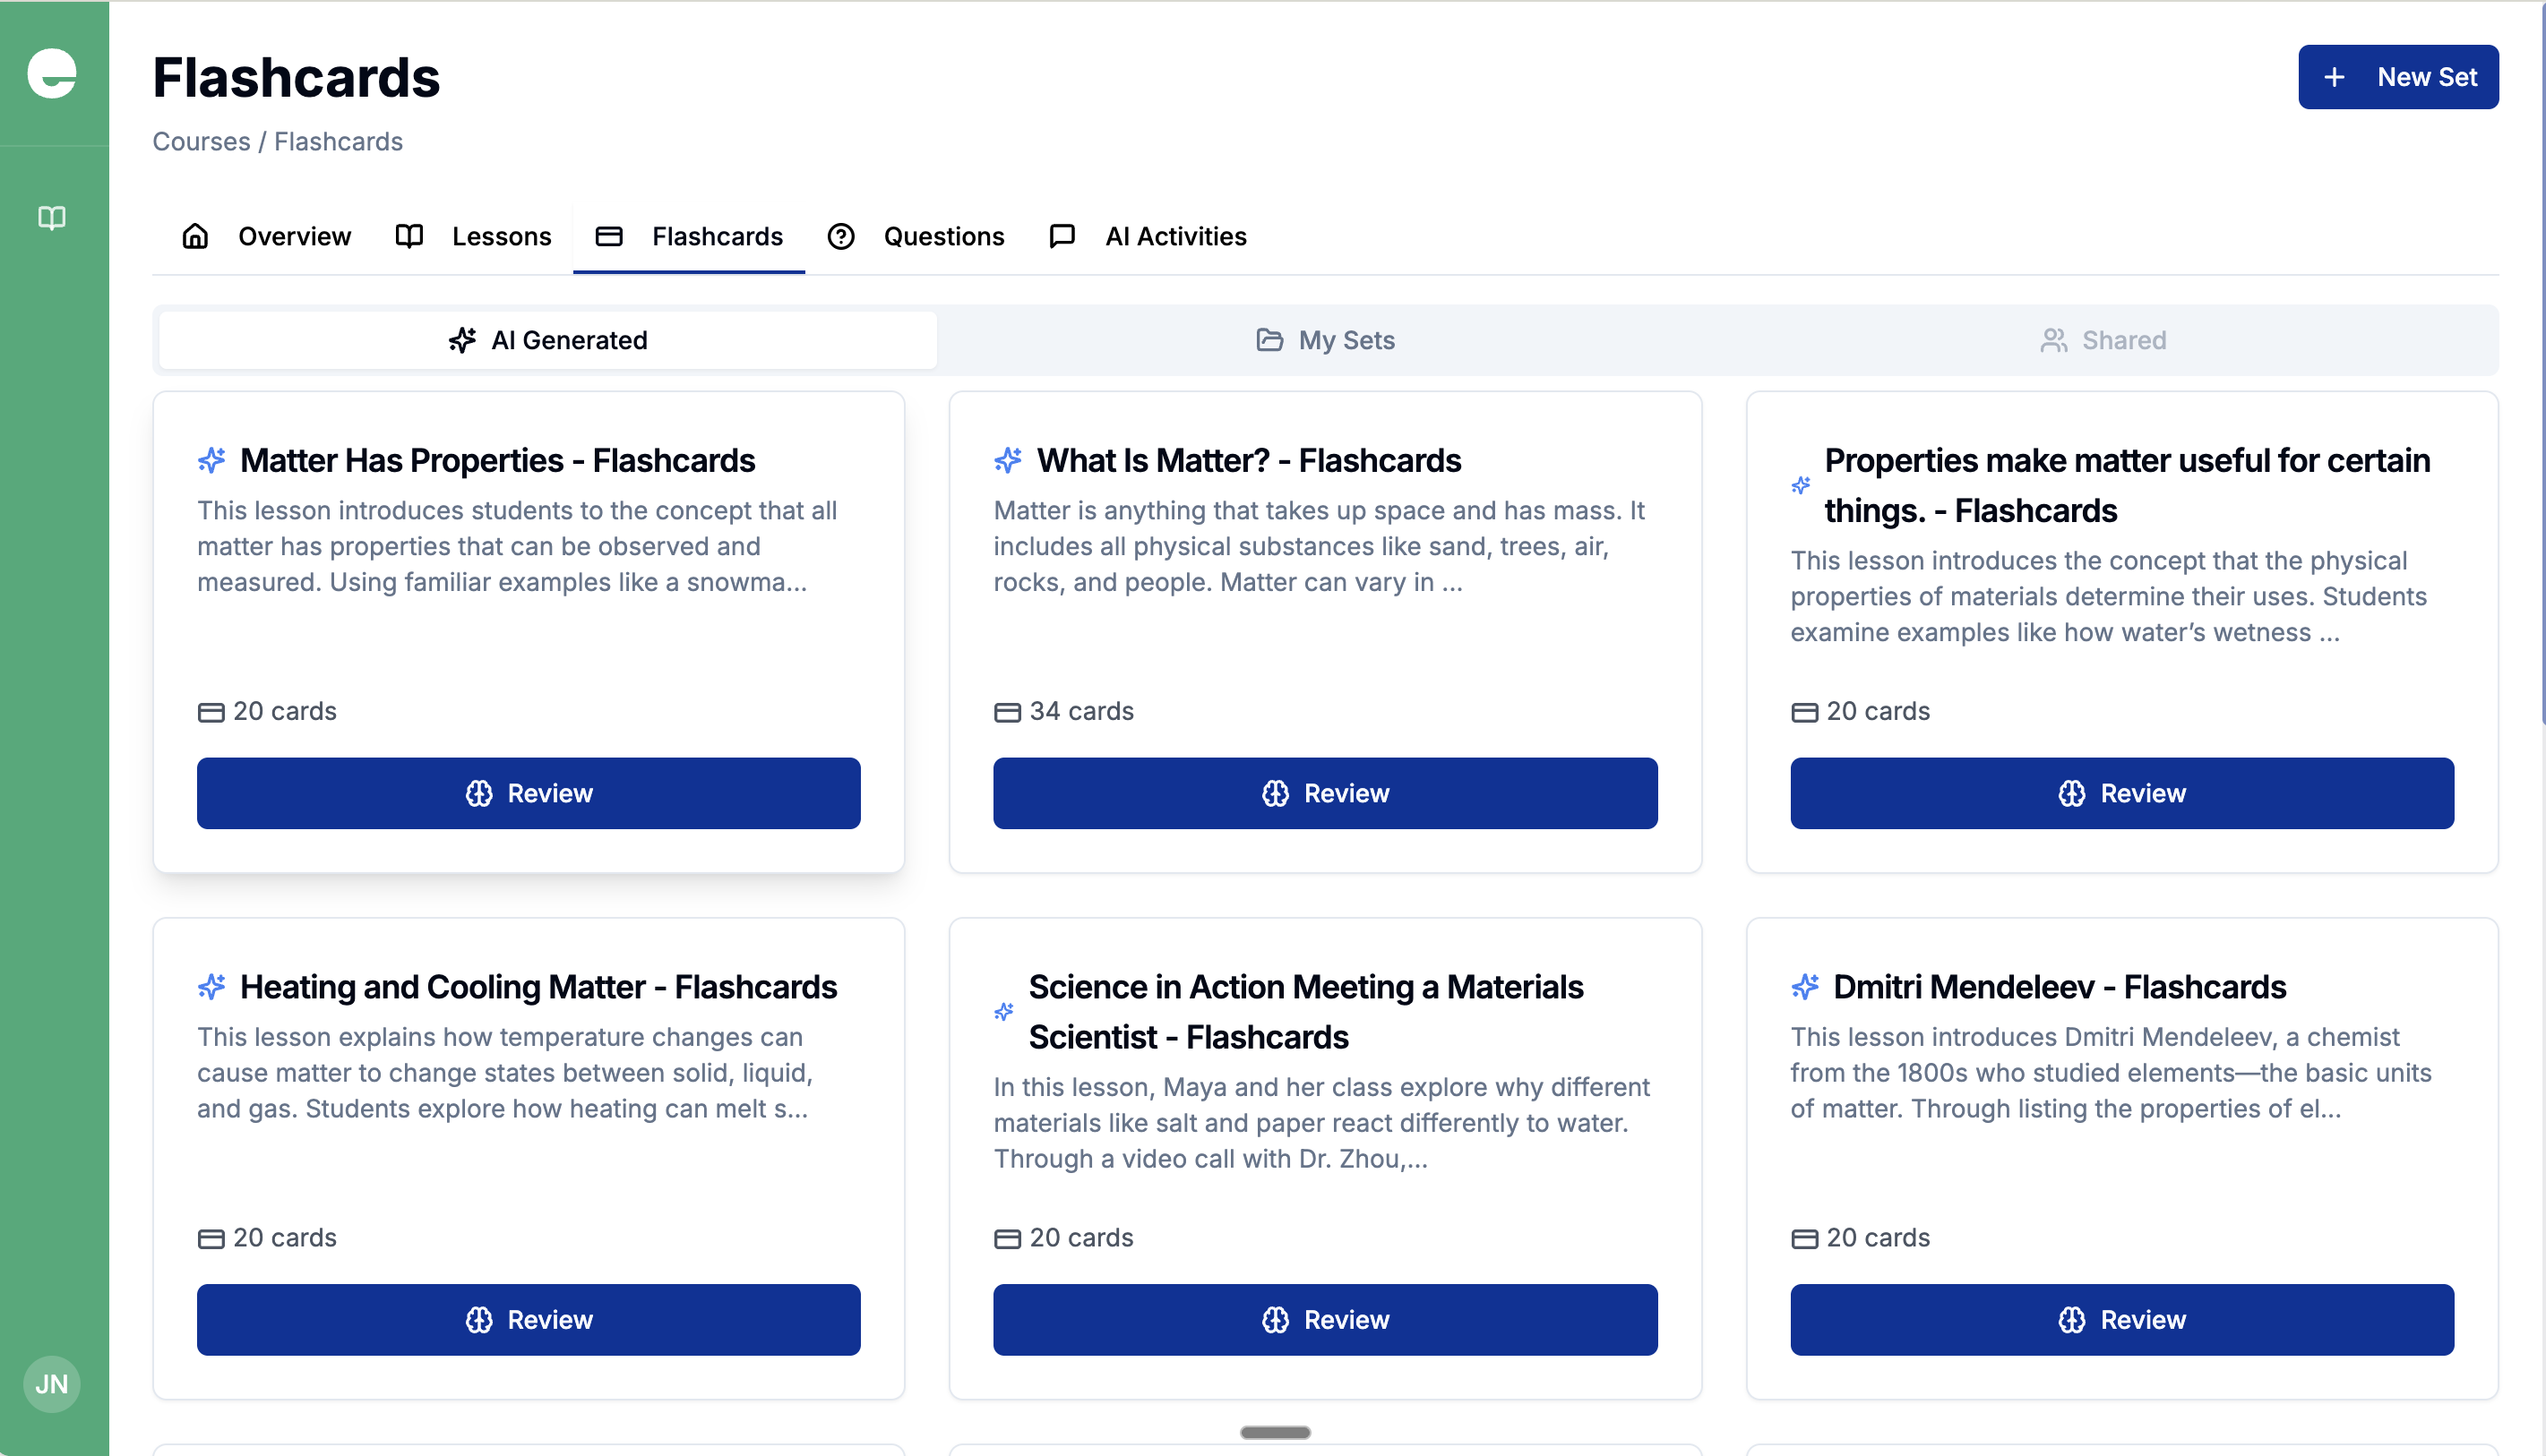The height and width of the screenshot is (1456, 2546).
Task: Click the people icon beside Shared
Action: tap(2054, 340)
